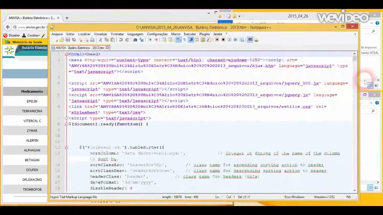
Task: Click editor vertical scrollbar down arrow
Action: point(355,190)
